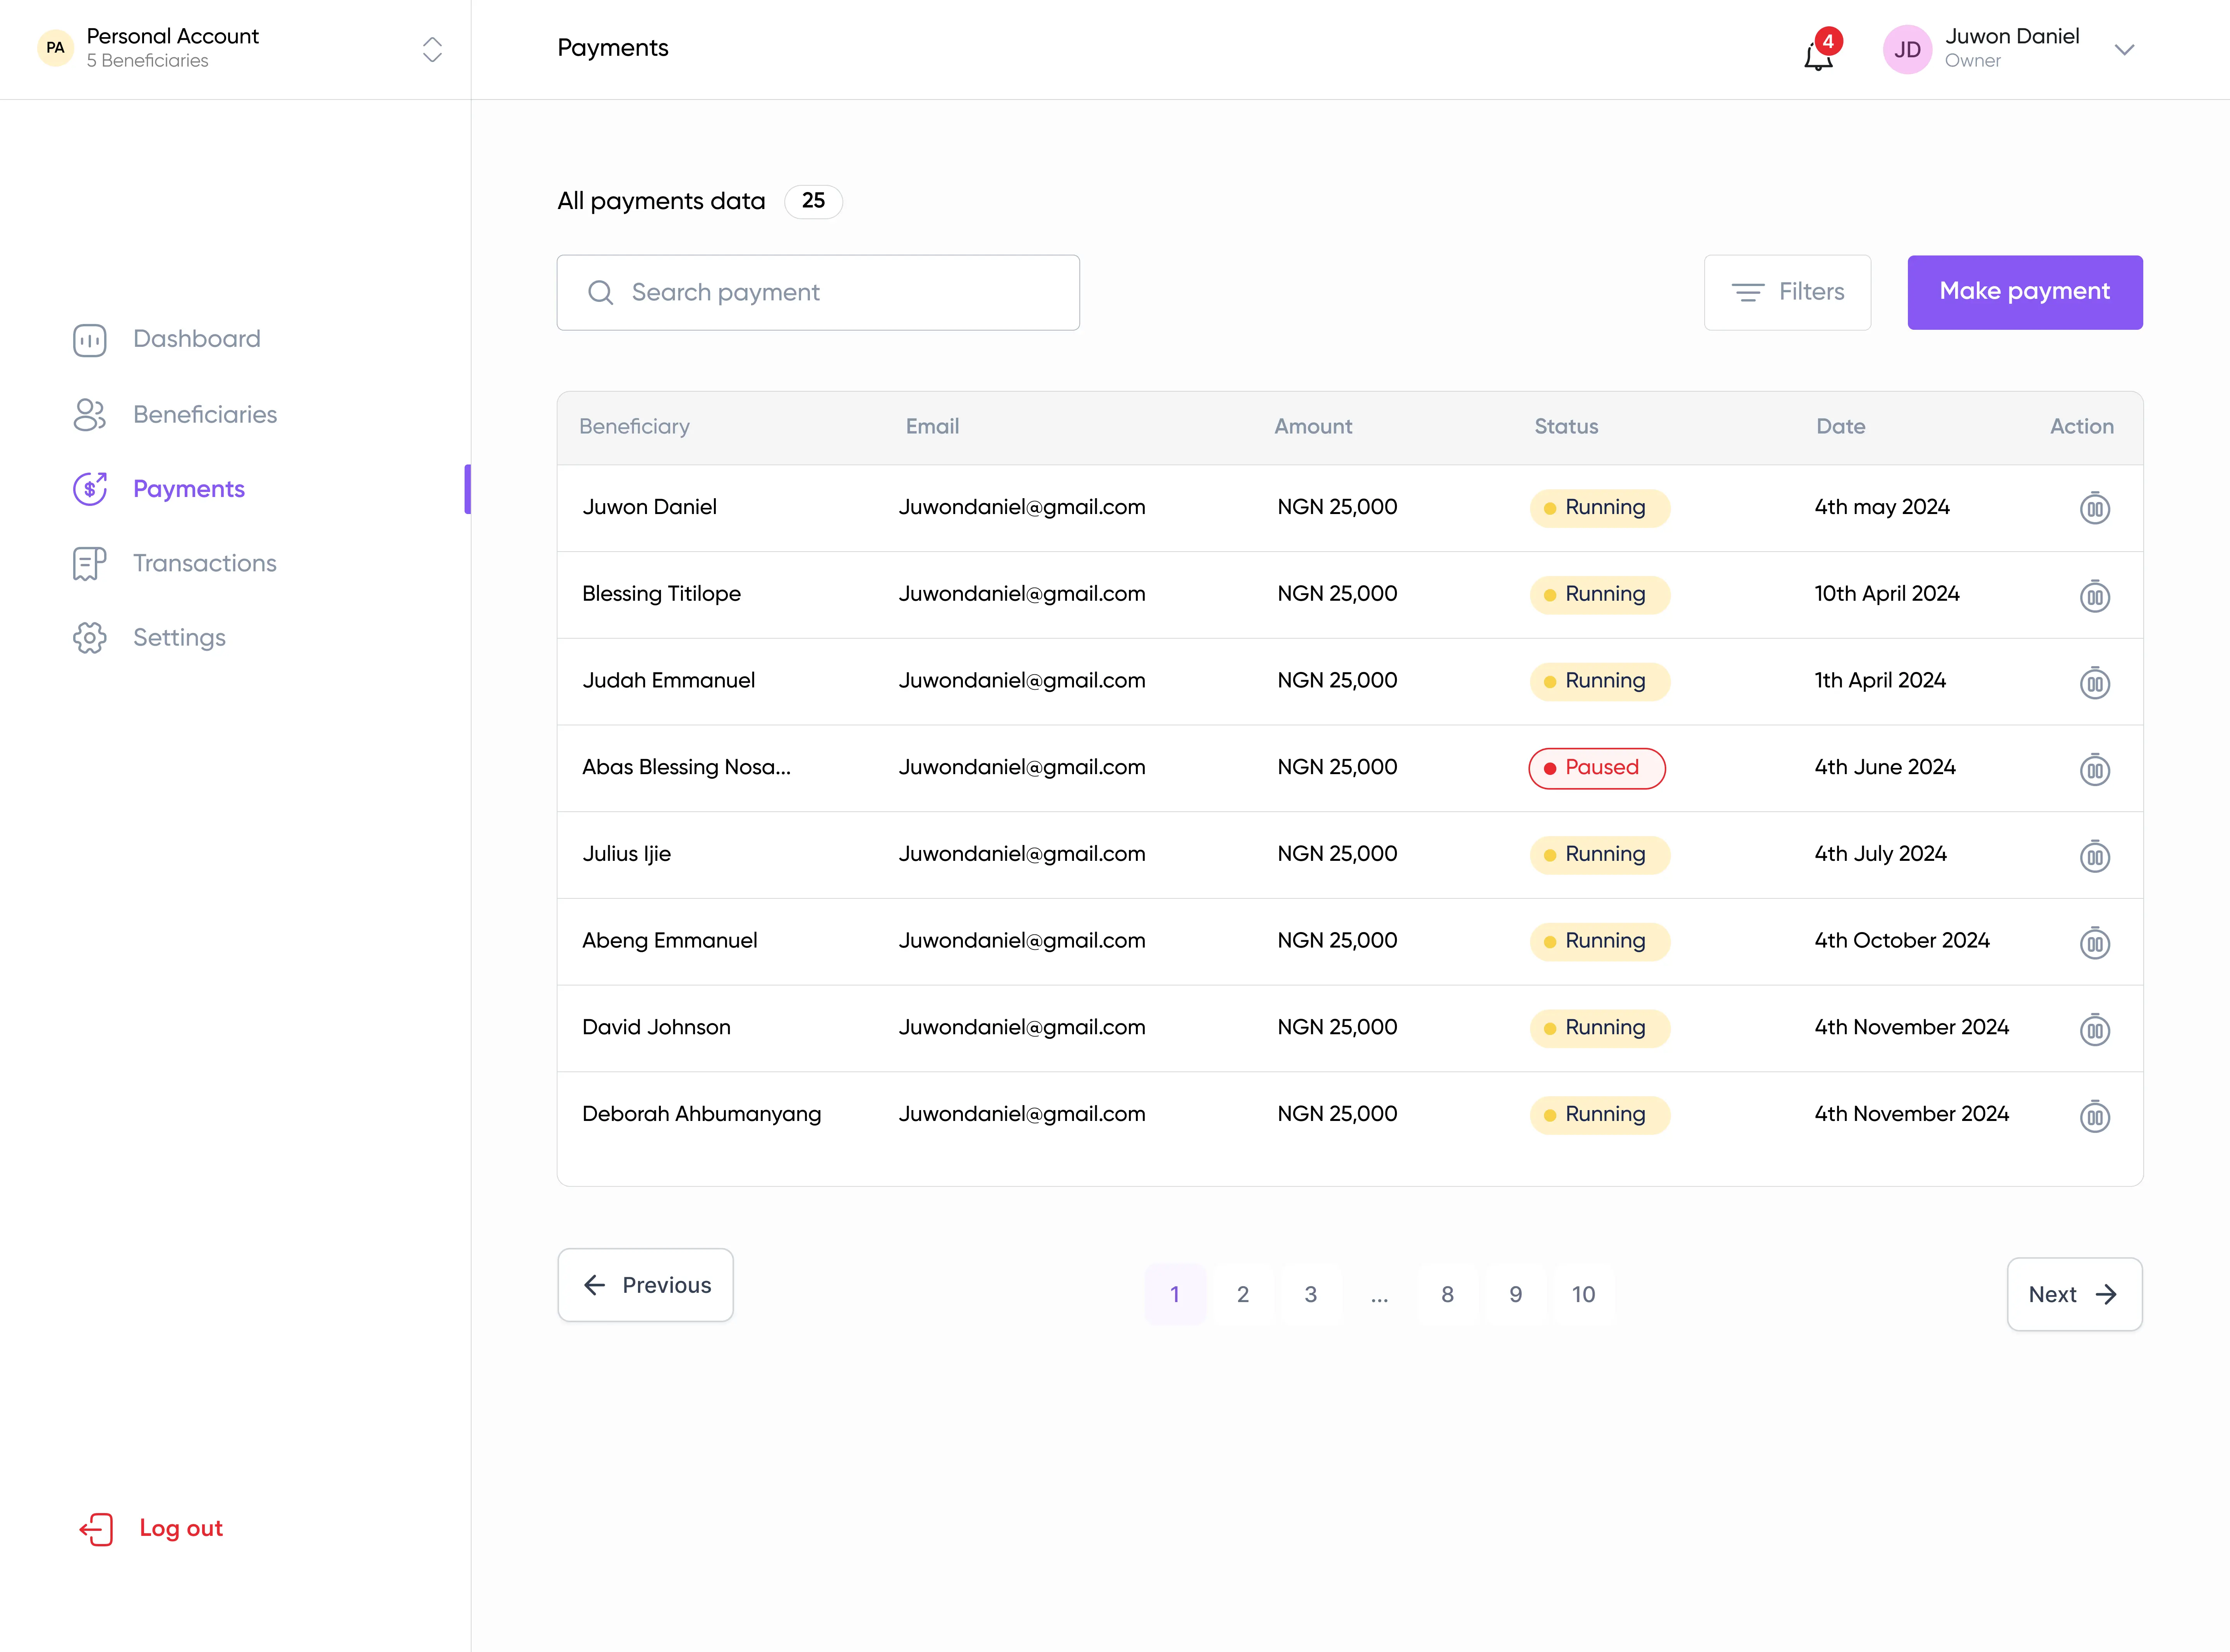Click Running status for Blessing Titilope
Screen dimensions: 2230x1652
(1600, 595)
